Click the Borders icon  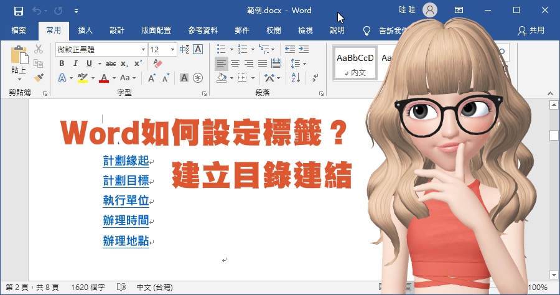click(x=243, y=78)
